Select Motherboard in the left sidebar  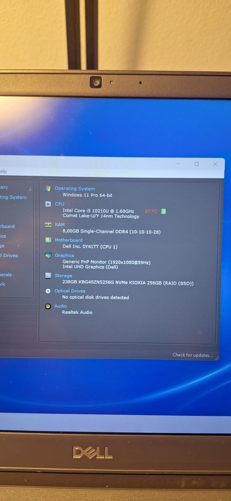(7, 226)
